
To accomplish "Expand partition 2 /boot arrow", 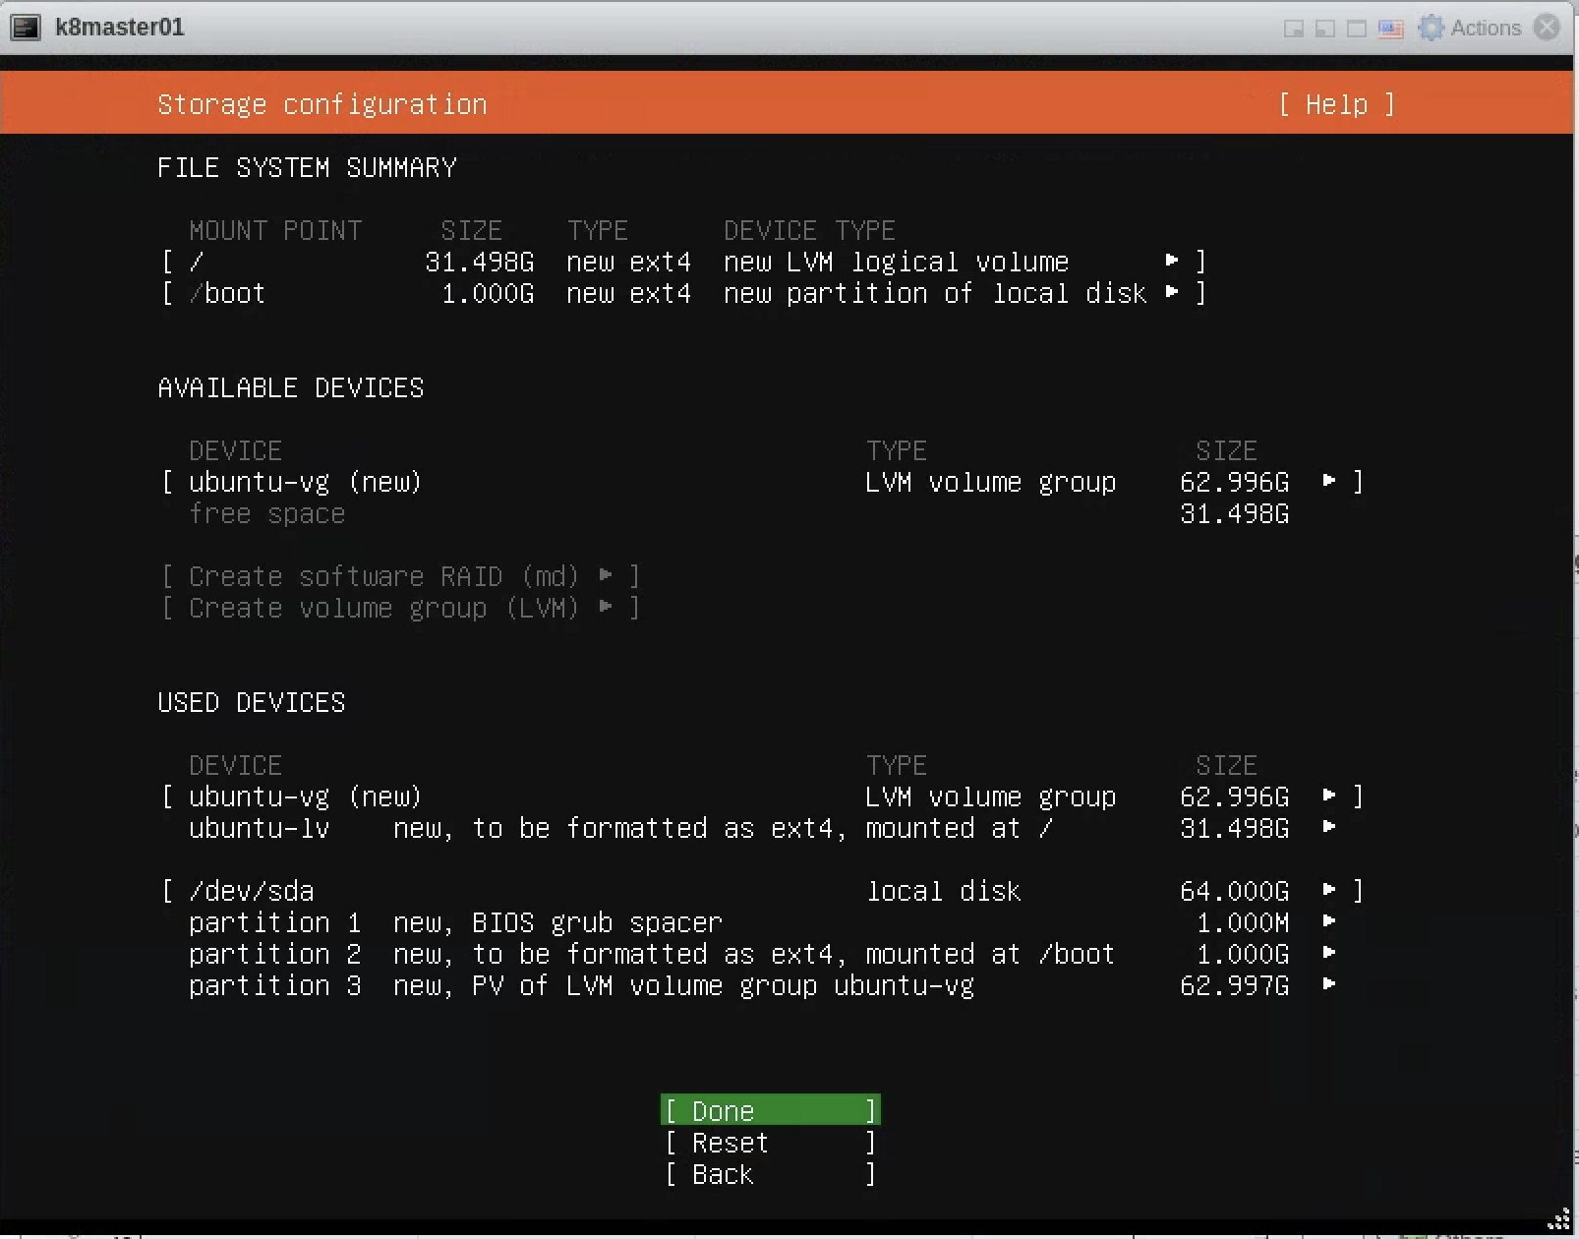I will [1329, 953].
